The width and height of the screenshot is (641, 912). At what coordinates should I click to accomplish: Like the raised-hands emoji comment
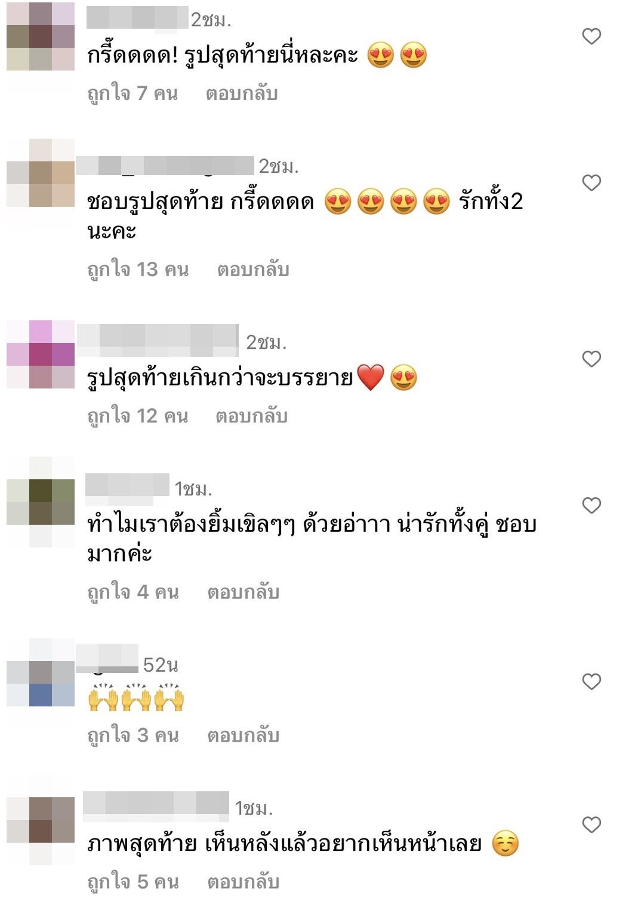[591, 682]
